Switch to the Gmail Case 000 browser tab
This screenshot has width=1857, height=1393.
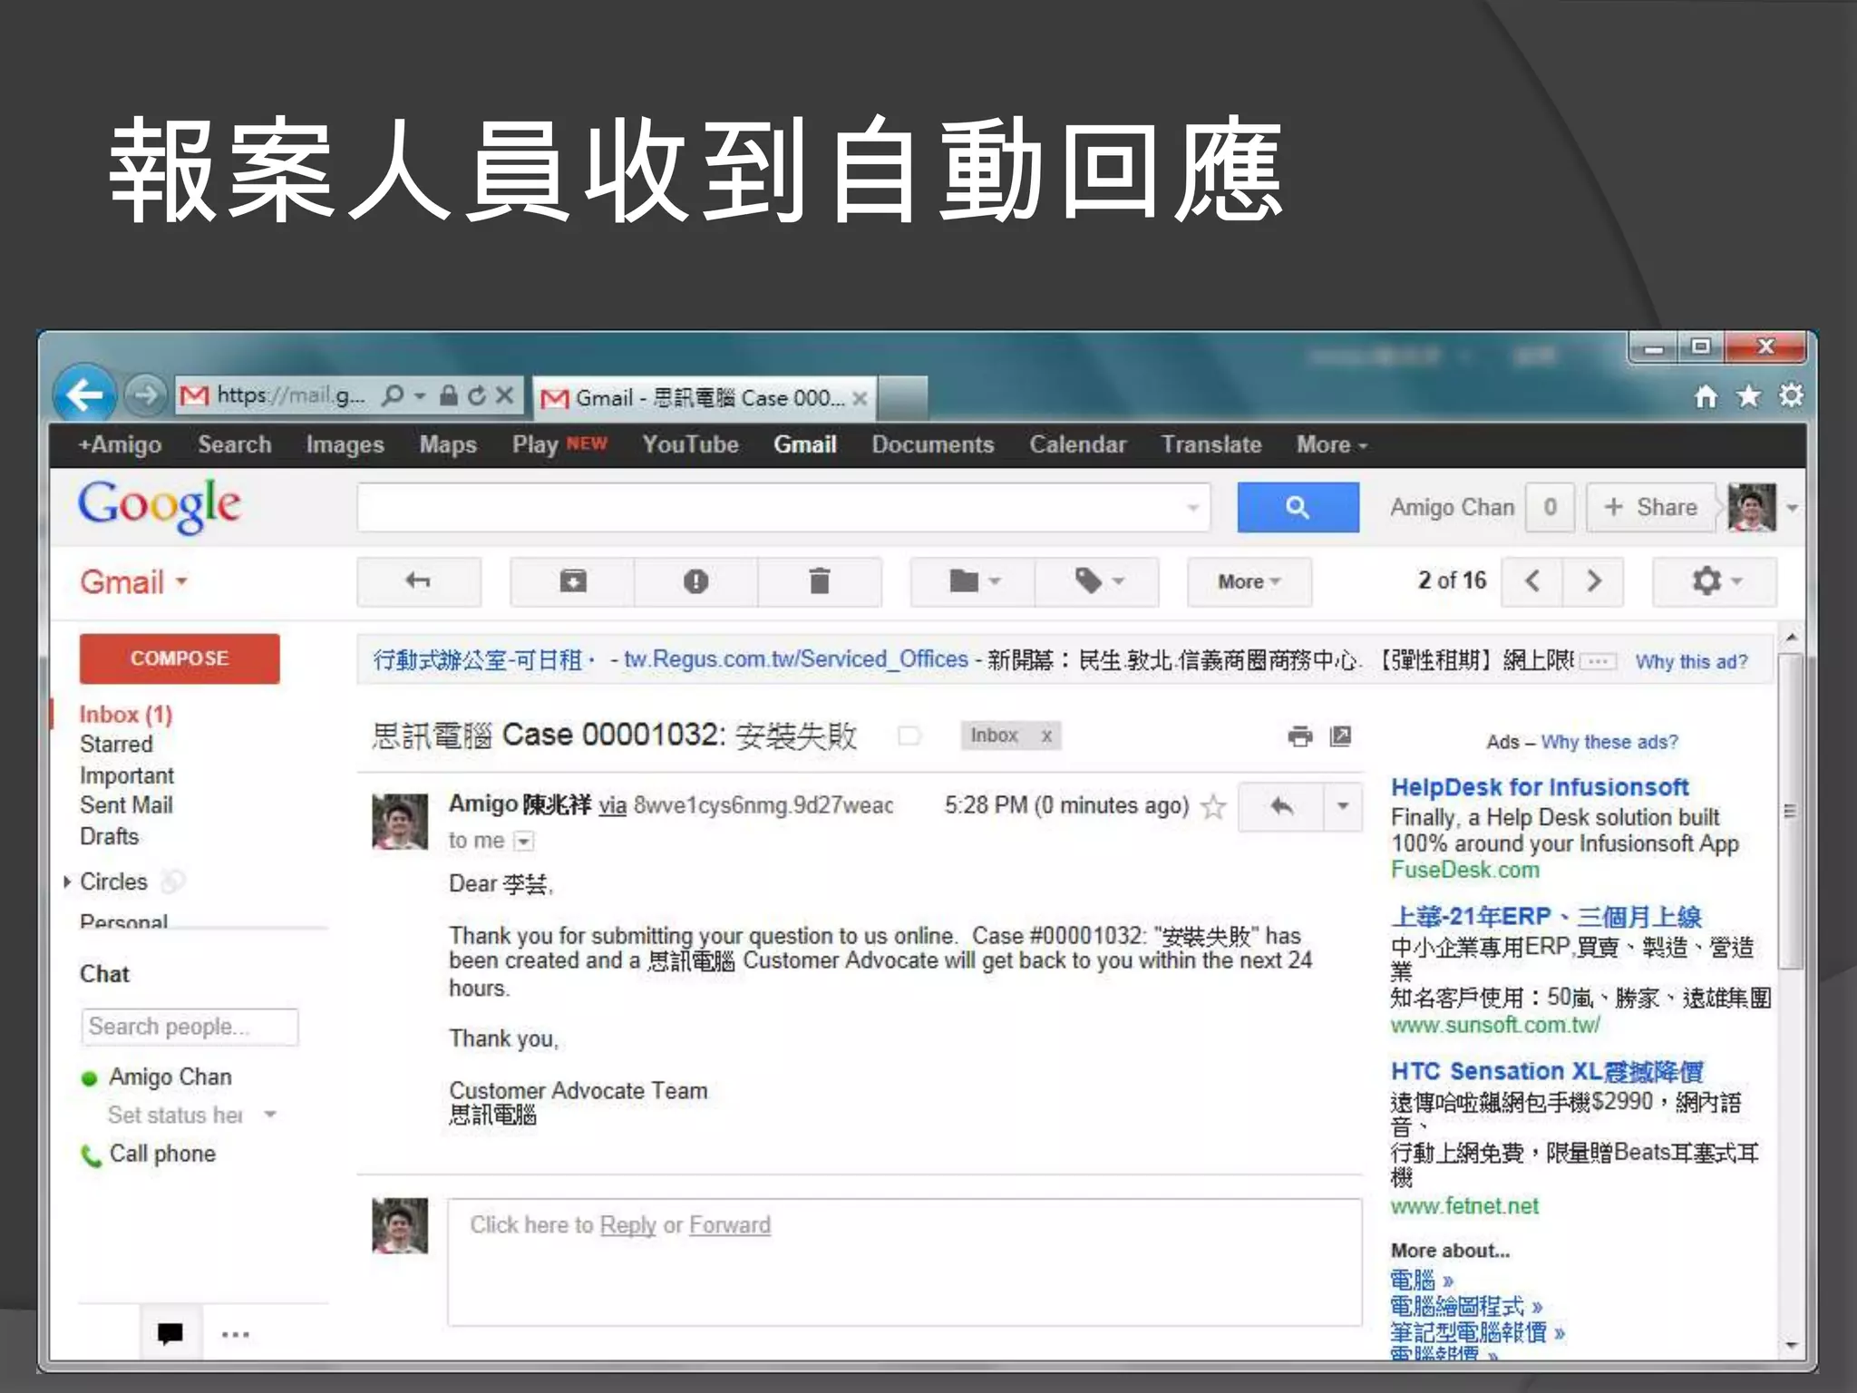[x=705, y=398]
